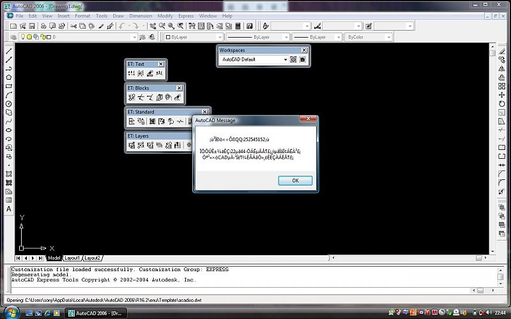
Task: Select the Mirror tool in Modify toolbar
Action: [x=502, y=69]
